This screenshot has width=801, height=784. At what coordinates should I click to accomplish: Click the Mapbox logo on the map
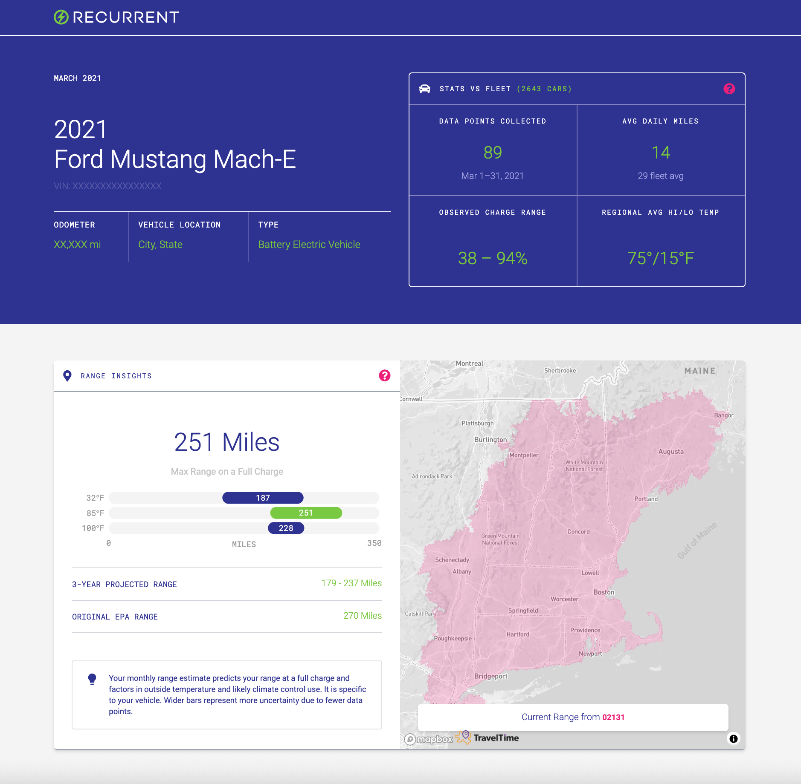coord(429,739)
